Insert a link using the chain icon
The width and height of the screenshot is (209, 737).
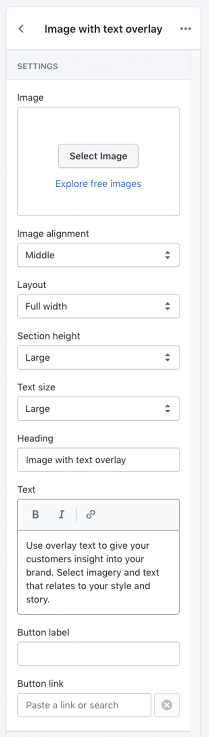(x=91, y=514)
